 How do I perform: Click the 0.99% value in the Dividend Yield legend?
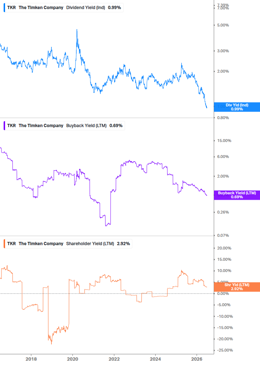pyautogui.click(x=115, y=8)
